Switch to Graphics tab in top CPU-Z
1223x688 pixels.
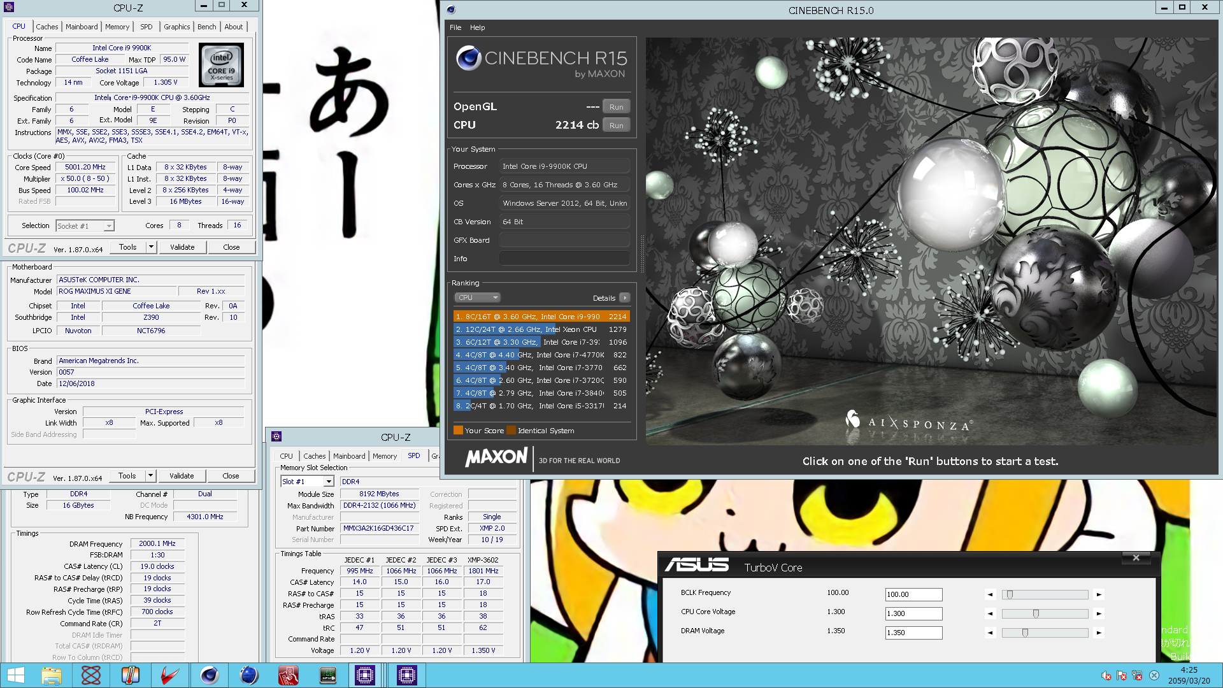tap(176, 27)
